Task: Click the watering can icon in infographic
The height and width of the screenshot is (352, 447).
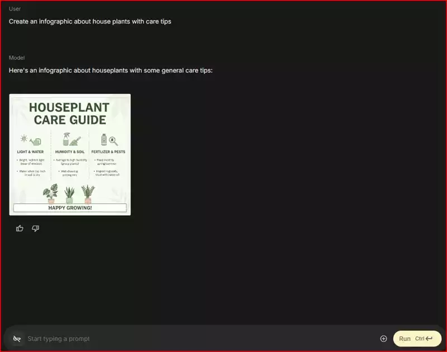Action: 35,141
